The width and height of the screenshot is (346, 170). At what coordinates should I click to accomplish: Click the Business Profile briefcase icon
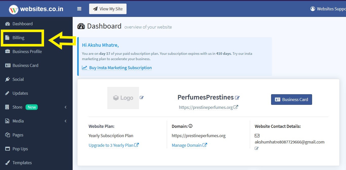click(x=8, y=52)
